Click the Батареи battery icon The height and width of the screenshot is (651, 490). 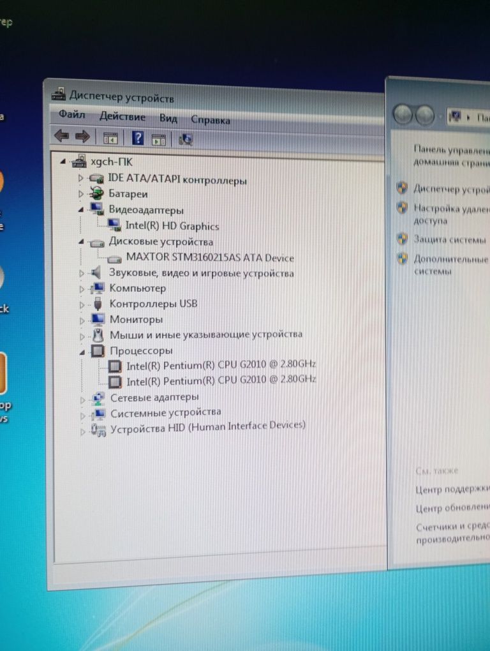(x=97, y=193)
